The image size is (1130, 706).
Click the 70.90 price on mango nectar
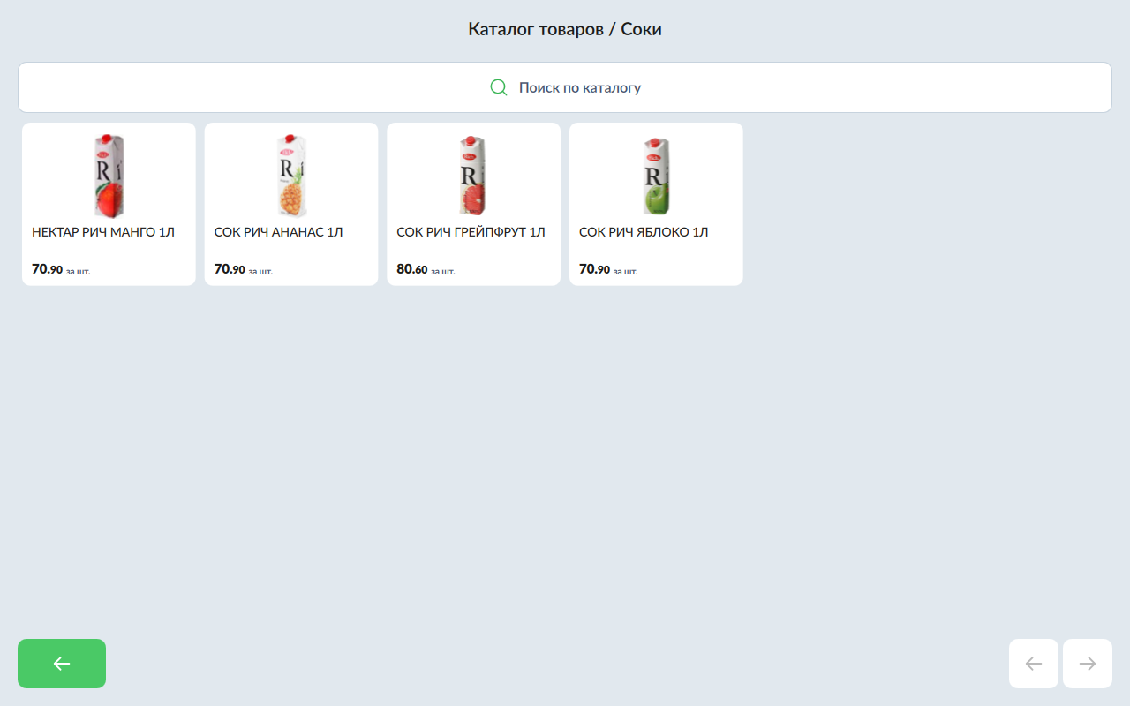[47, 269]
